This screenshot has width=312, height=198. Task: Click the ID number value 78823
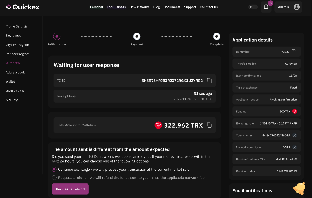[285, 52]
